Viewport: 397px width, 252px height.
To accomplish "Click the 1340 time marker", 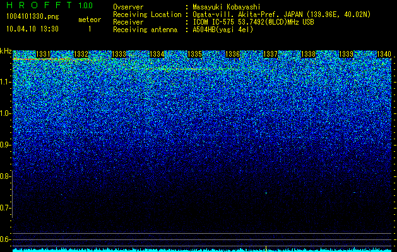I will click(x=384, y=54).
